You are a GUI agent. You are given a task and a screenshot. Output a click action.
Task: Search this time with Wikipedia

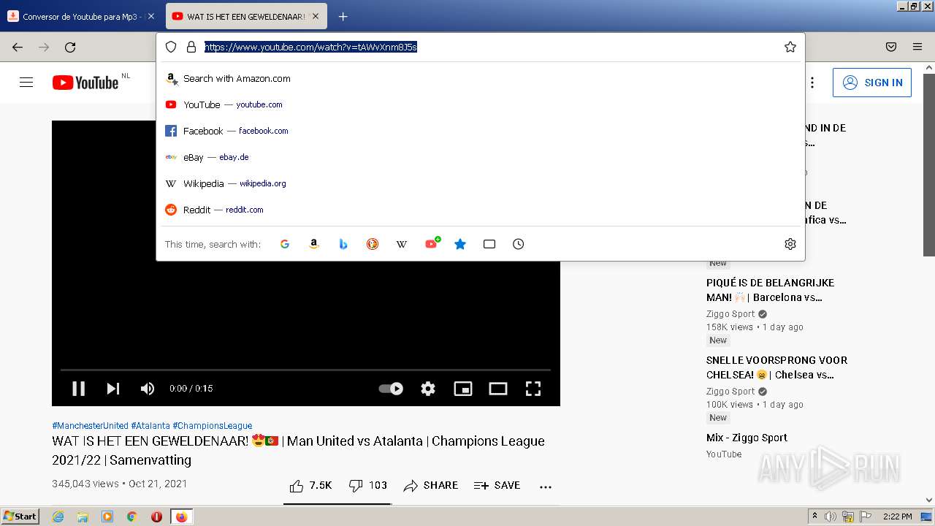pos(402,244)
